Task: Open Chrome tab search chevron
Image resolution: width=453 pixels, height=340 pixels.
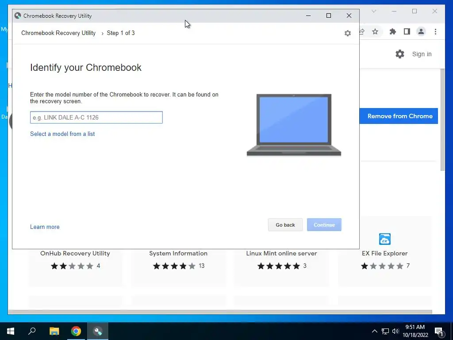Action: 374,11
